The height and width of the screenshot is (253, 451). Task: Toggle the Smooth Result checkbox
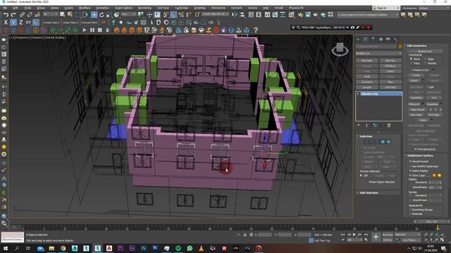coord(410,162)
